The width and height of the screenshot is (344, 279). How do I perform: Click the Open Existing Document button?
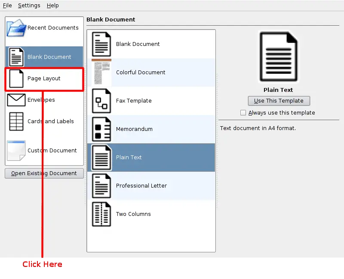44,173
